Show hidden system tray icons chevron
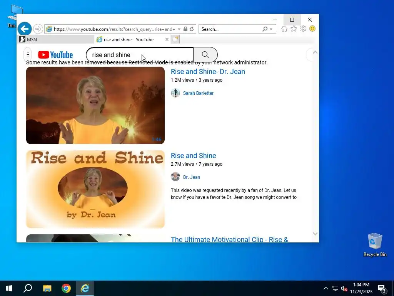394x296 pixels. tap(326, 288)
